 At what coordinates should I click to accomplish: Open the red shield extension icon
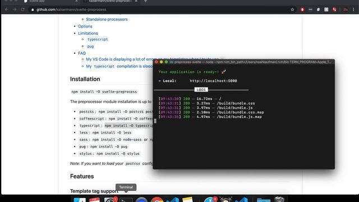point(302,10)
